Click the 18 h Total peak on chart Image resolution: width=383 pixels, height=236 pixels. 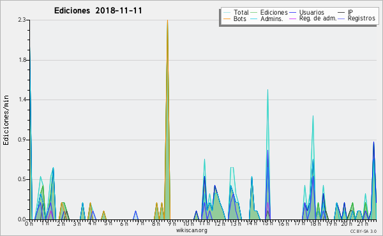point(313,117)
